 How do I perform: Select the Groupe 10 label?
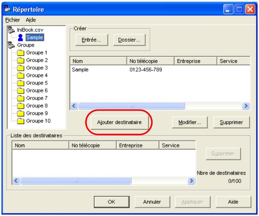point(38,121)
